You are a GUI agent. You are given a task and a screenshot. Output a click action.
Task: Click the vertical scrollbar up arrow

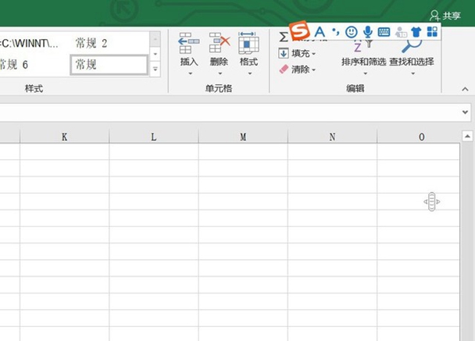pos(466,137)
